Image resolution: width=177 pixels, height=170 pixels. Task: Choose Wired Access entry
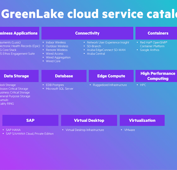click(x=54, y=54)
